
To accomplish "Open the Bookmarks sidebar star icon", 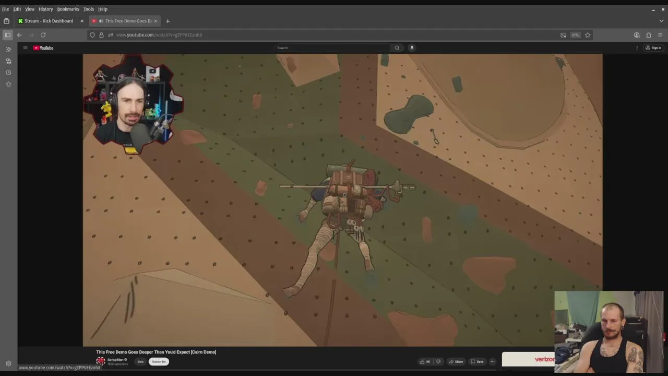I will (x=8, y=84).
